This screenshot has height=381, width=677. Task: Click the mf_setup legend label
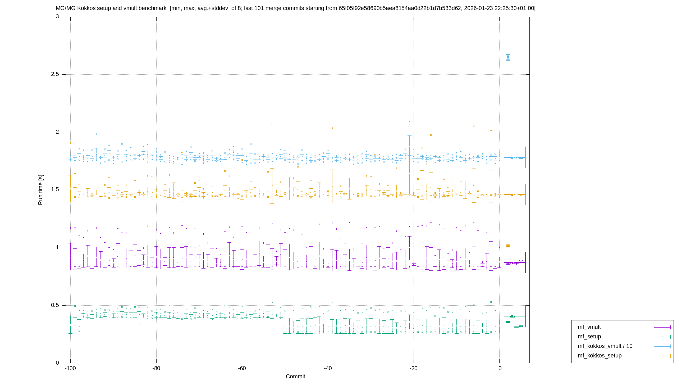pyautogui.click(x=589, y=337)
